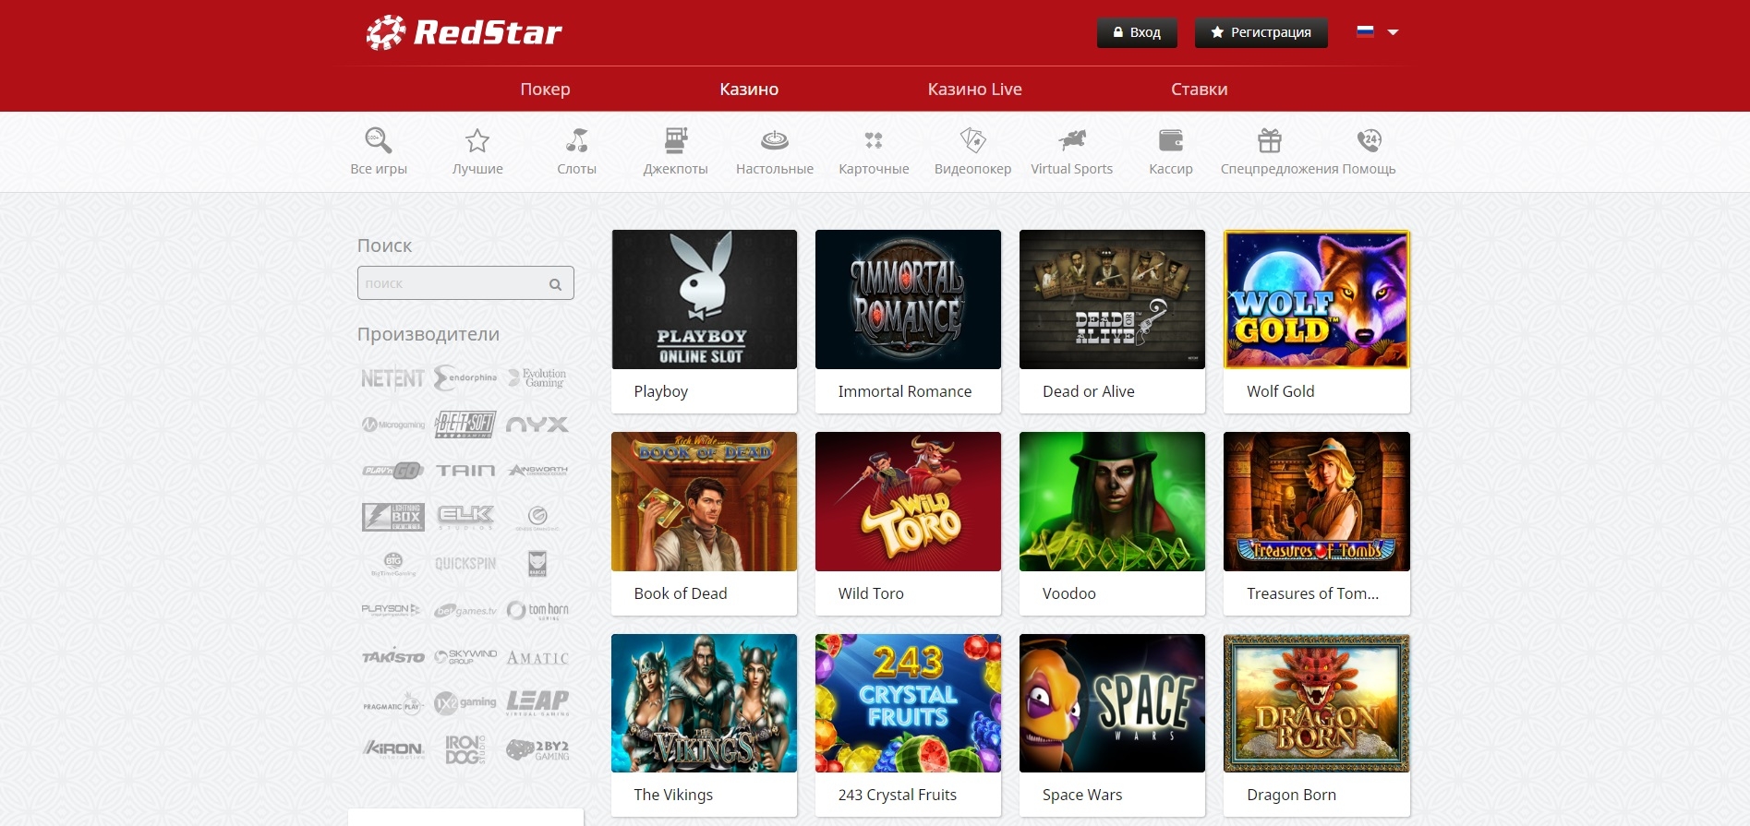Filter by Takisto provider logo
The height and width of the screenshot is (826, 1750).
coord(392,656)
